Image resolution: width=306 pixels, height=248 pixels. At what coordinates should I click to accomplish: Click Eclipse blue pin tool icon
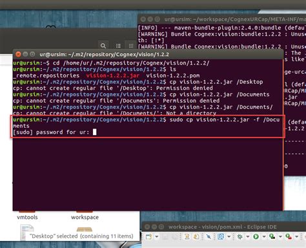click(209, 236)
